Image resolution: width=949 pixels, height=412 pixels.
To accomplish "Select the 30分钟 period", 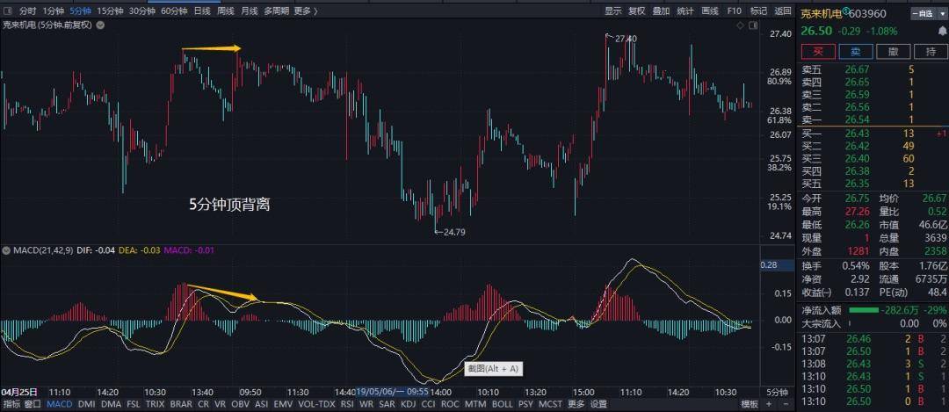I will (x=141, y=11).
